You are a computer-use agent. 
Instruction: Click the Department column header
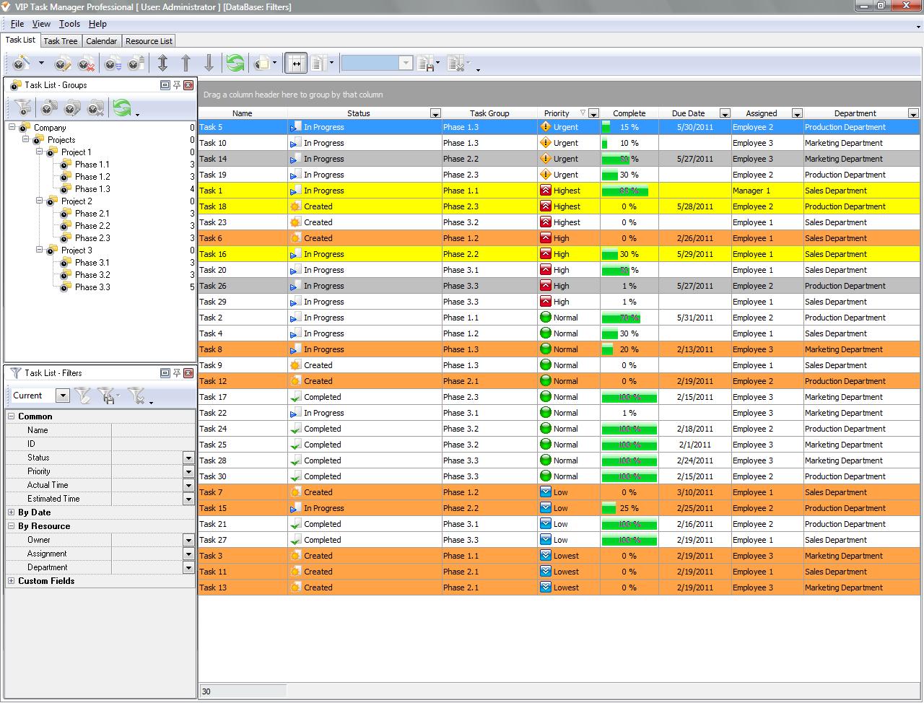[855, 113]
